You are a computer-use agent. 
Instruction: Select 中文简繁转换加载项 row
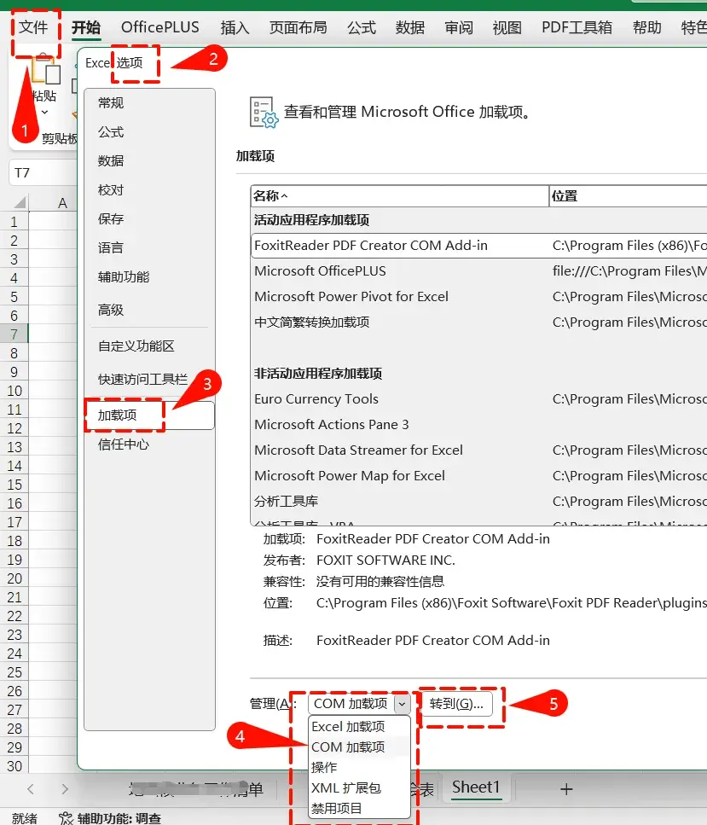[478, 322]
